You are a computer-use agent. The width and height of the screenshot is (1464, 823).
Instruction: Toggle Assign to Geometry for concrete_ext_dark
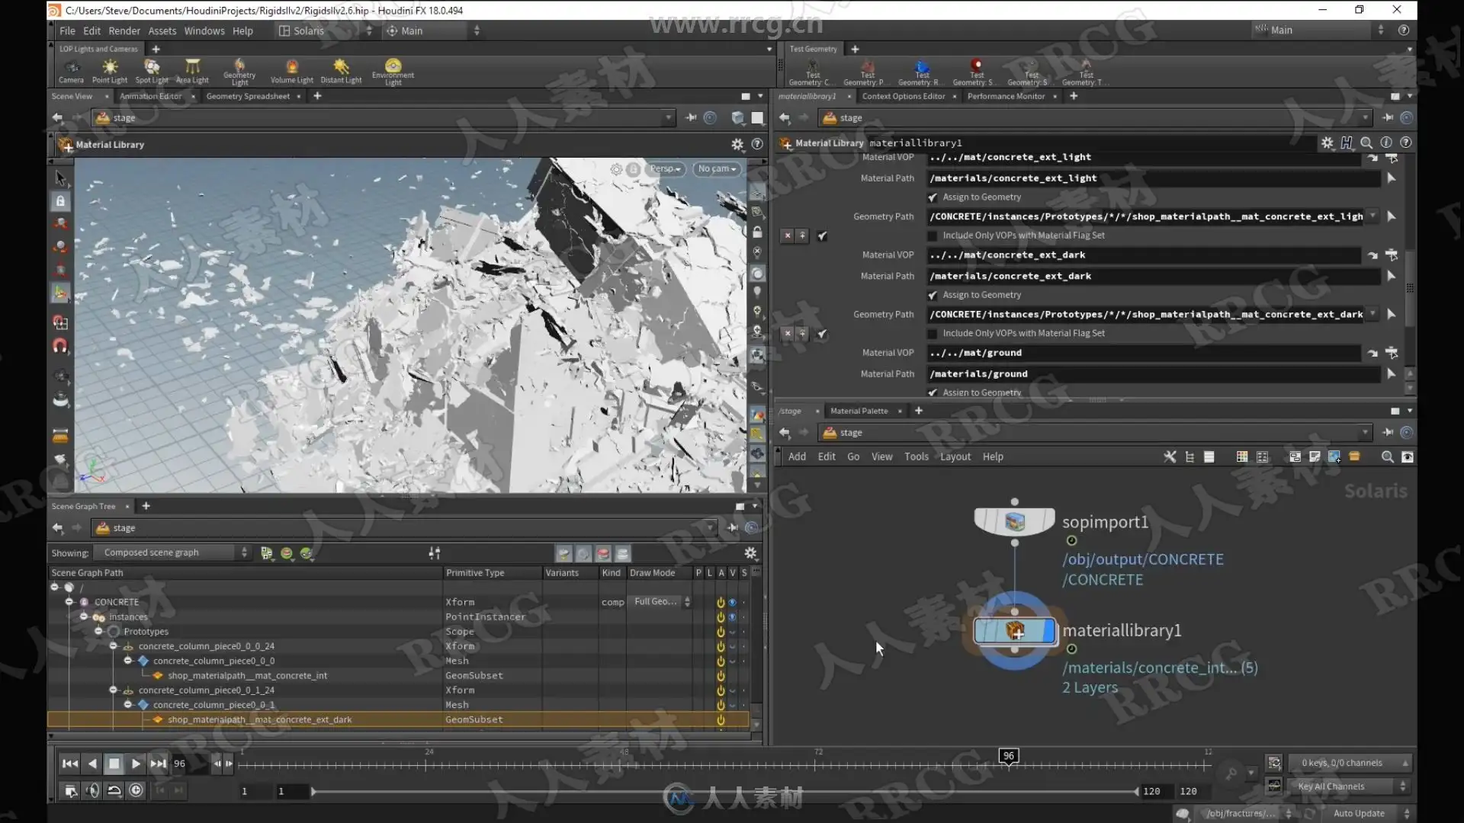tap(933, 295)
